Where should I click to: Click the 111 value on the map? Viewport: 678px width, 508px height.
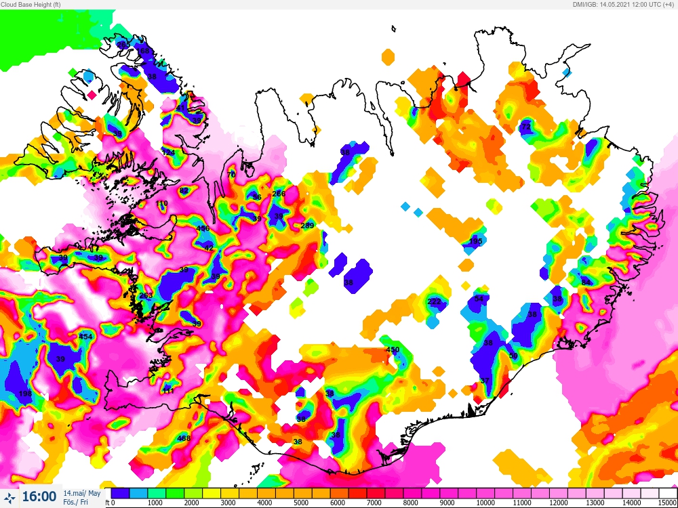(x=168, y=391)
